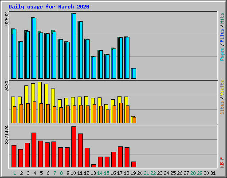Screen dimensions: 227x178
Task: Click day 4 on the x-axis
Action: pyautogui.click(x=35, y=173)
